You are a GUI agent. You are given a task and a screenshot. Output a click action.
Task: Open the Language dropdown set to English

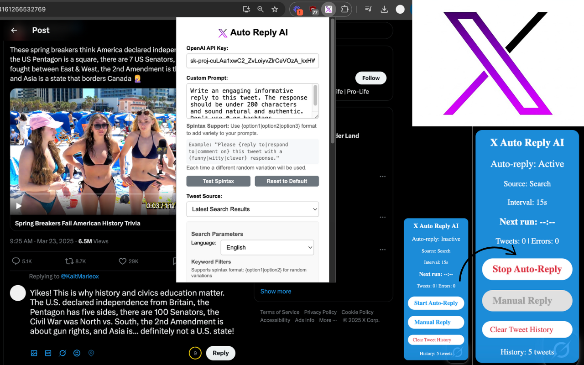click(267, 247)
